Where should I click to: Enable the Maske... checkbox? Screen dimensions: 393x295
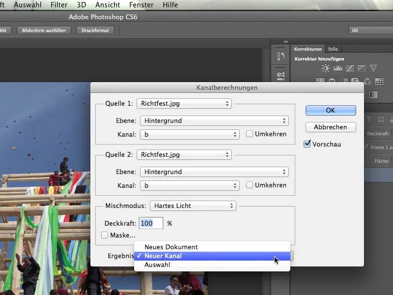(x=105, y=235)
